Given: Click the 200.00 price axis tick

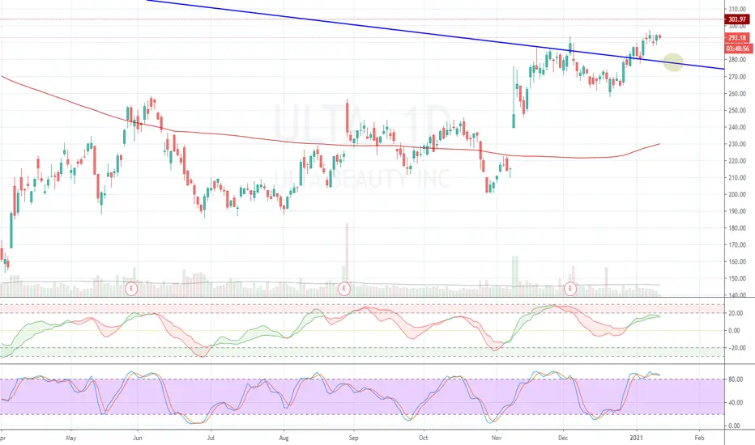Looking at the screenshot, I should [737, 194].
